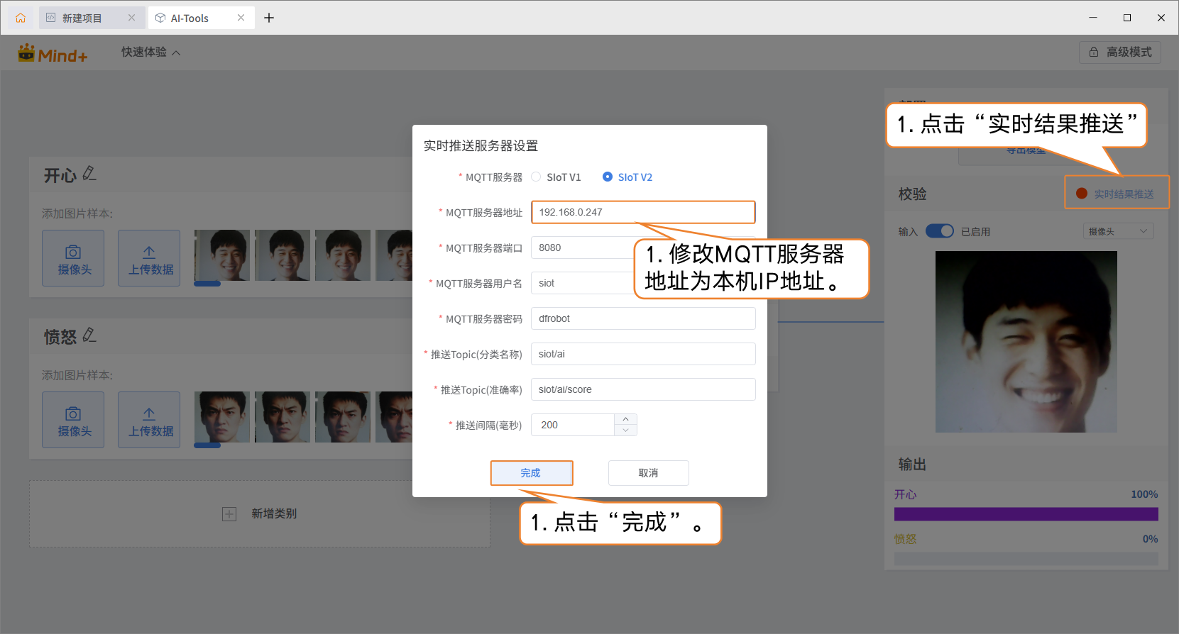Toggle the 输入 已启用 switch
This screenshot has height=634, width=1179.
point(940,231)
